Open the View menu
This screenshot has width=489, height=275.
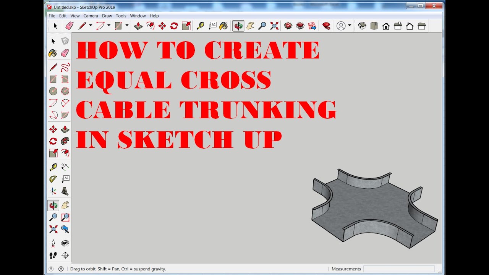pyautogui.click(x=75, y=16)
